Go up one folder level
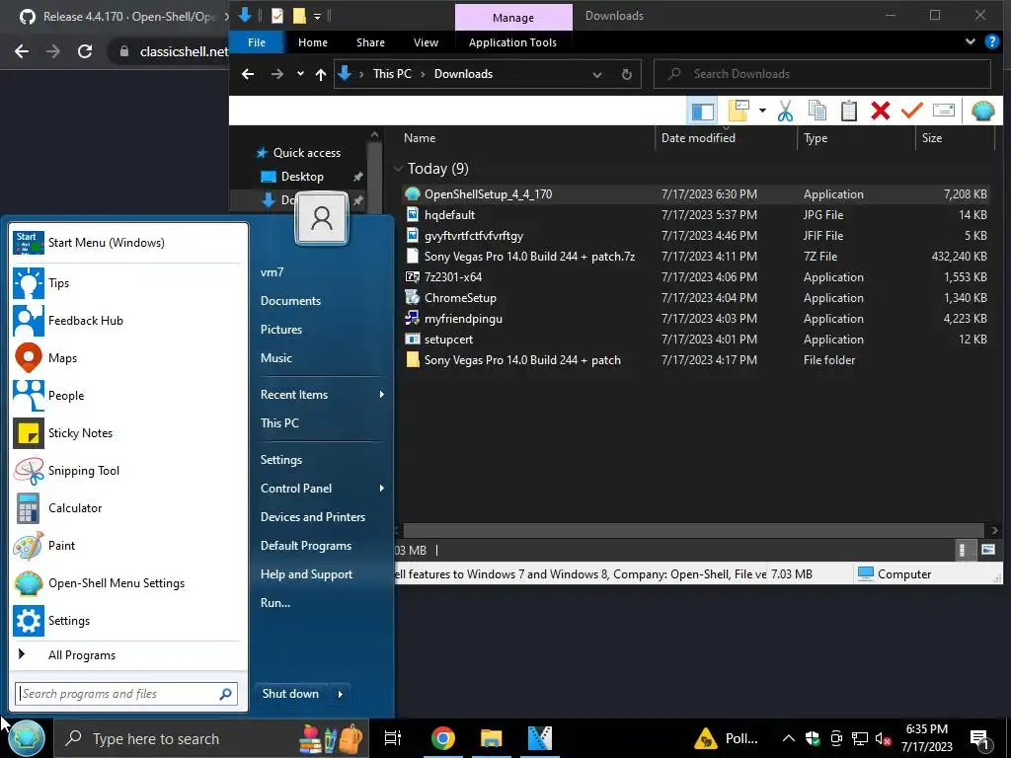 [321, 74]
